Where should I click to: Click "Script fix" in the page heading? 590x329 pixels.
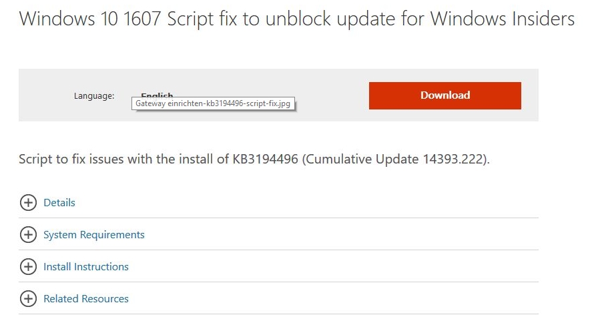(x=202, y=19)
